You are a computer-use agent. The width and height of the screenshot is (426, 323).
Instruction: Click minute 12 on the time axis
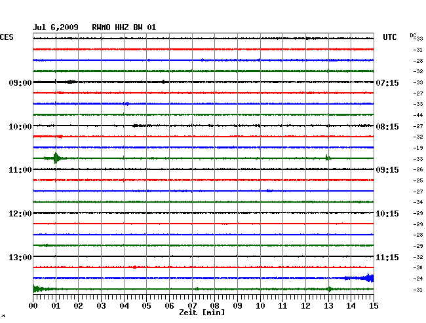[x=305, y=306]
